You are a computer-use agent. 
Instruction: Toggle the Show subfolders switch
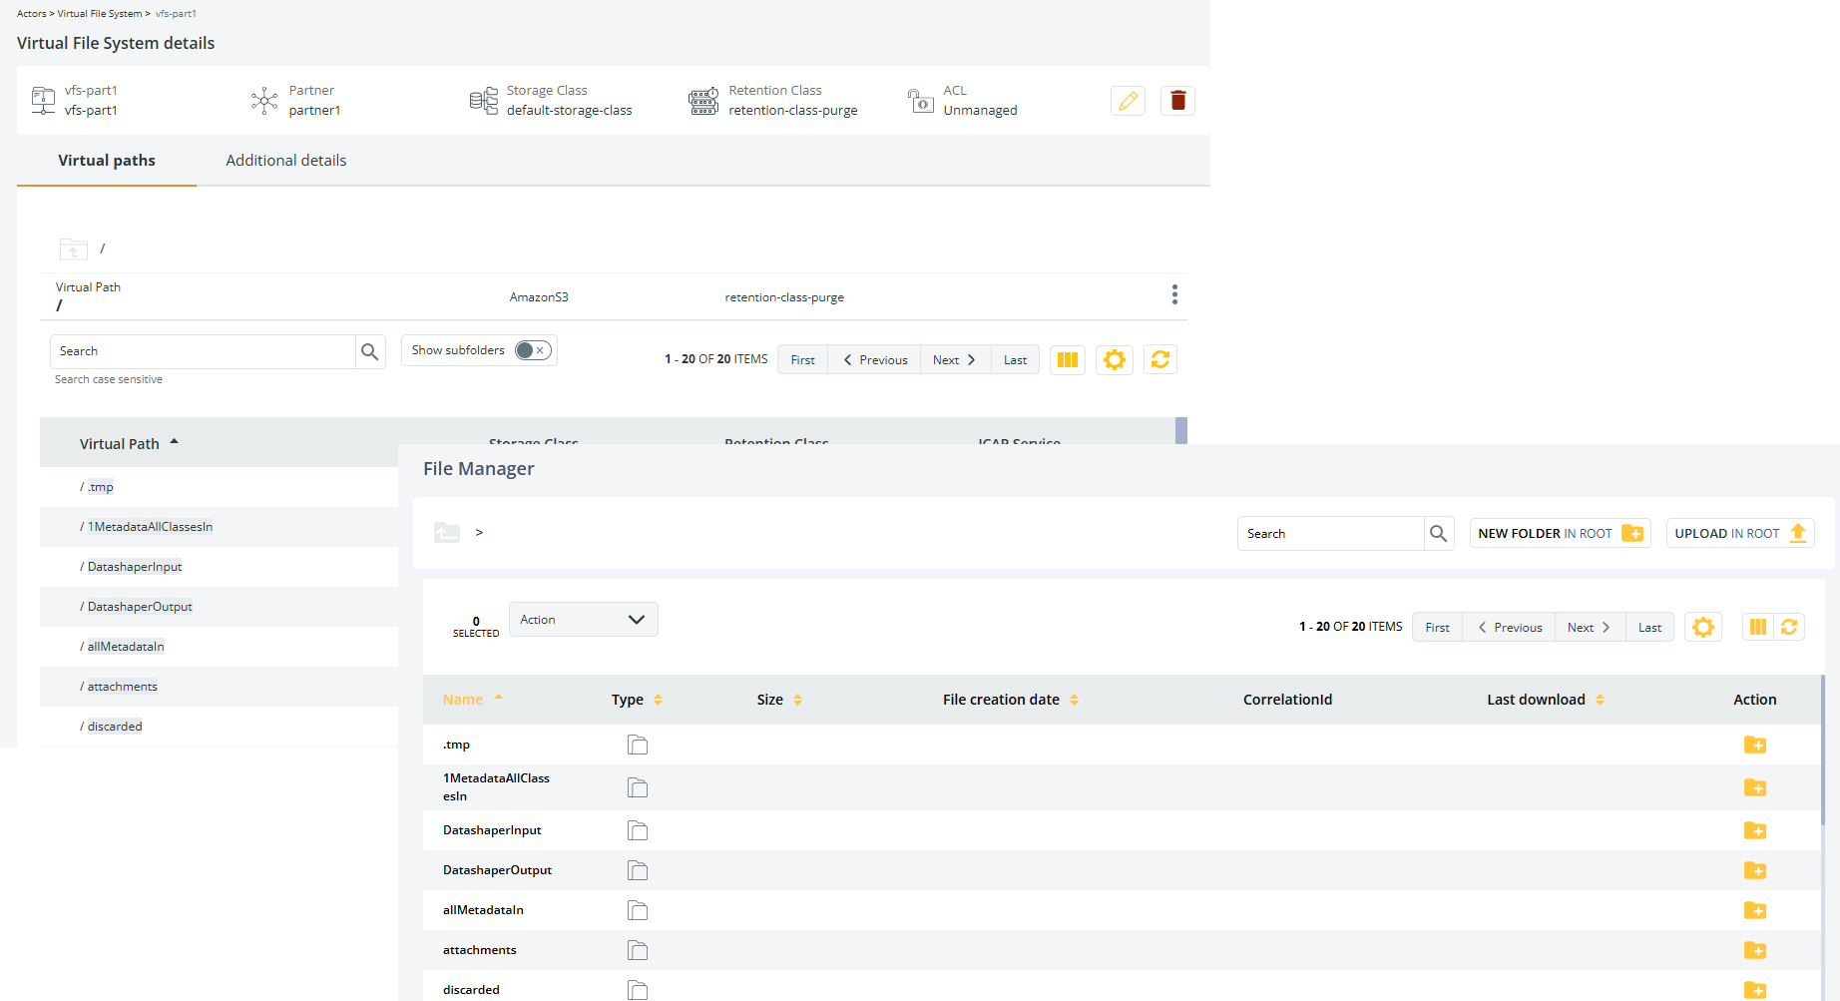pyautogui.click(x=532, y=350)
